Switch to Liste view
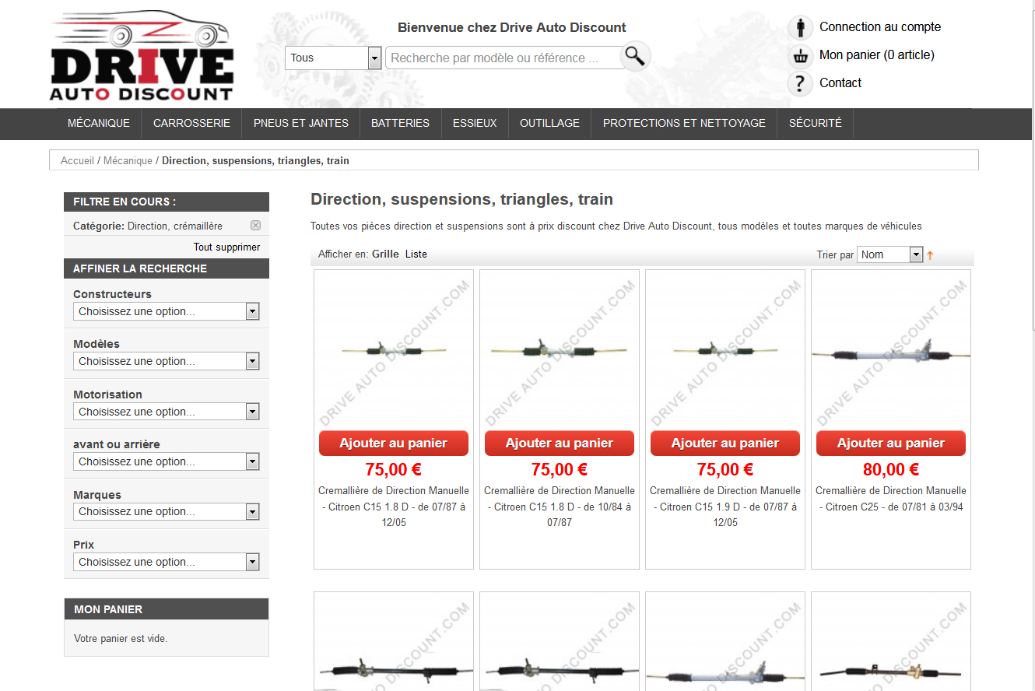1035x691 pixels. [416, 254]
